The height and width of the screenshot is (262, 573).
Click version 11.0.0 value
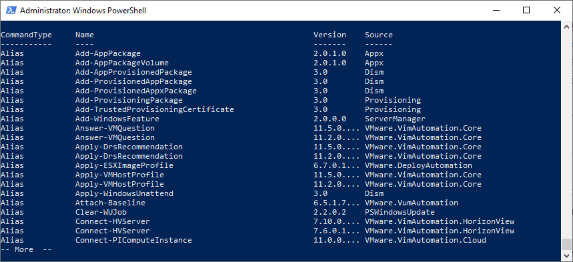point(337,240)
